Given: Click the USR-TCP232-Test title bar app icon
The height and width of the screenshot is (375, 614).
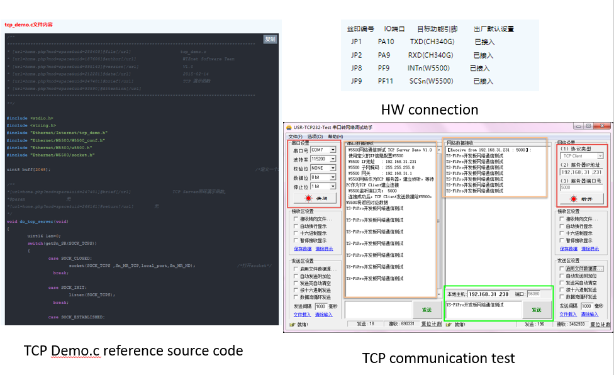Looking at the screenshot, I should click(x=289, y=128).
